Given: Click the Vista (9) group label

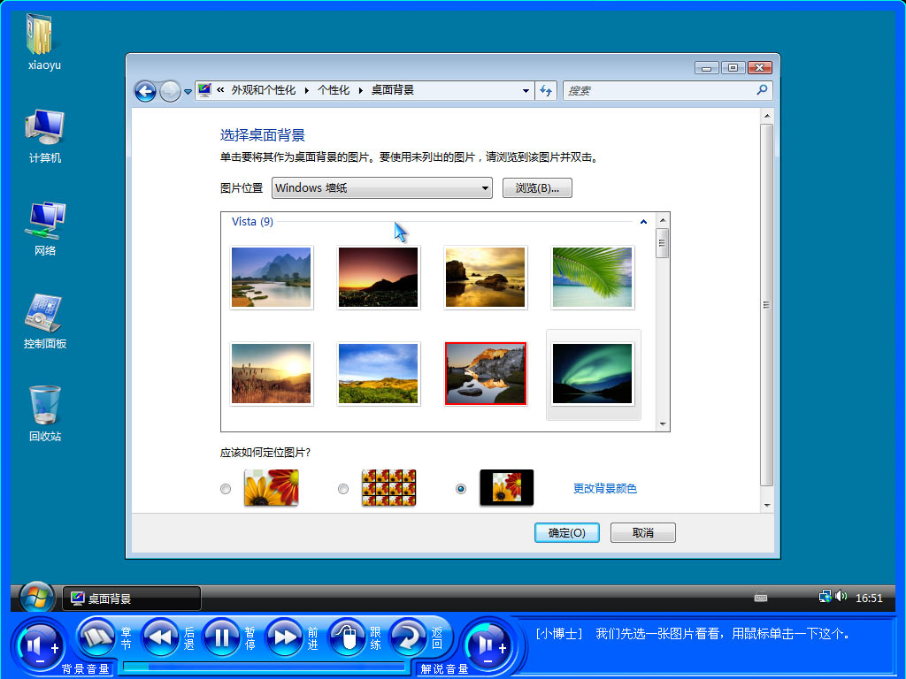Looking at the screenshot, I should point(252,222).
